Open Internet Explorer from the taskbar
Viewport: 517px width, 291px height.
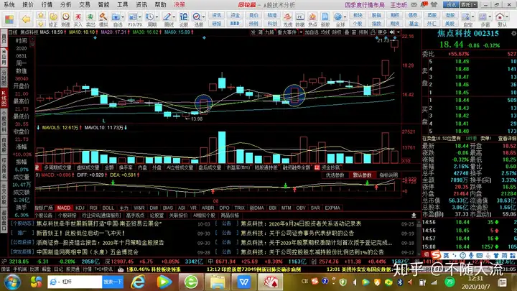point(138,282)
